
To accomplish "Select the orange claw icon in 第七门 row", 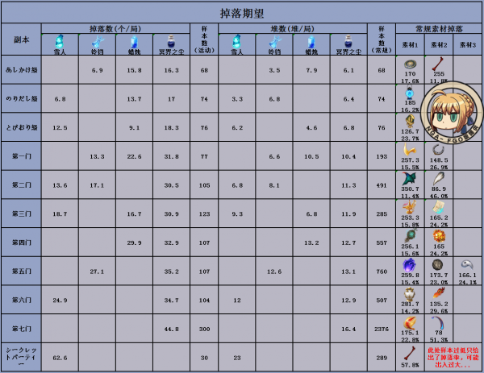I will tap(410, 323).
